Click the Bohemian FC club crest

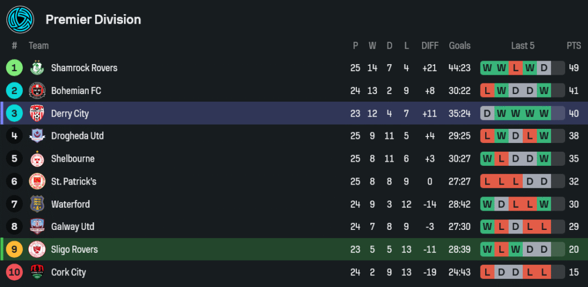click(x=37, y=91)
